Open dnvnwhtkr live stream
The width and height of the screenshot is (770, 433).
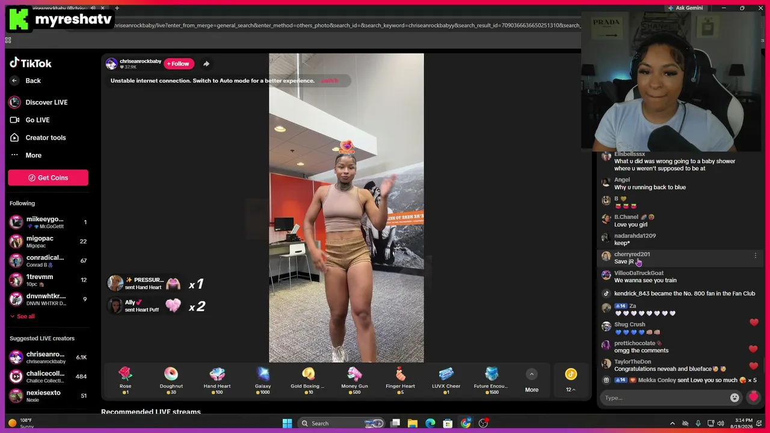[x=48, y=299]
